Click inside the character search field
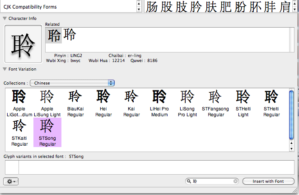This screenshot has width=299, height=195. (x=212, y=181)
